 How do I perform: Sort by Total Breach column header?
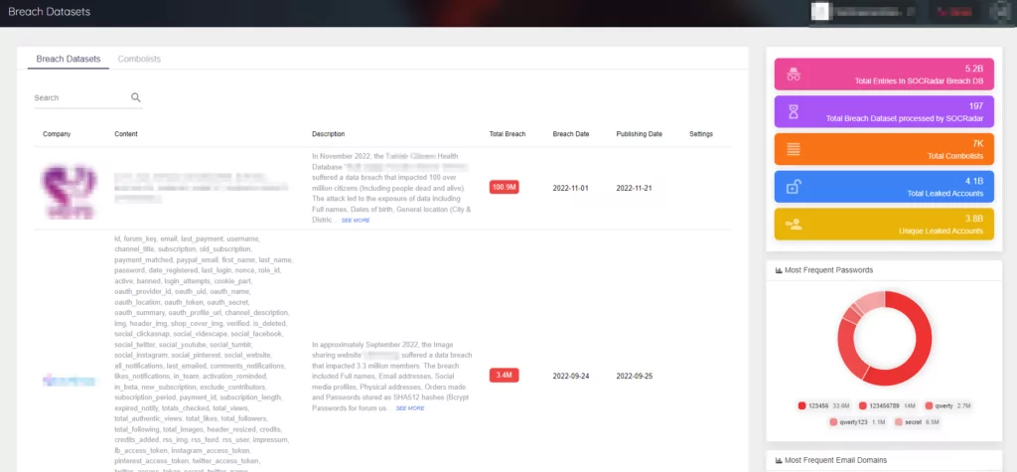tap(508, 134)
